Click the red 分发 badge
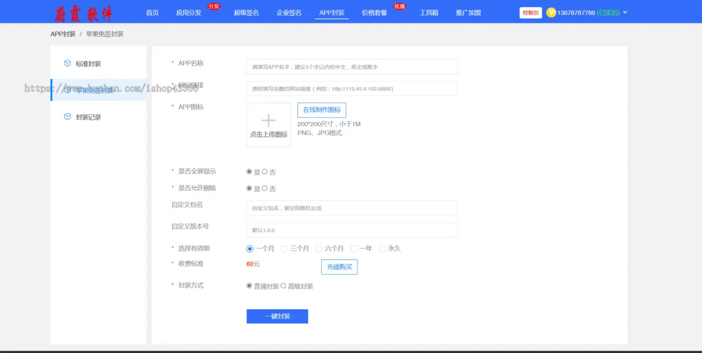This screenshot has width=702, height=353. (x=214, y=6)
